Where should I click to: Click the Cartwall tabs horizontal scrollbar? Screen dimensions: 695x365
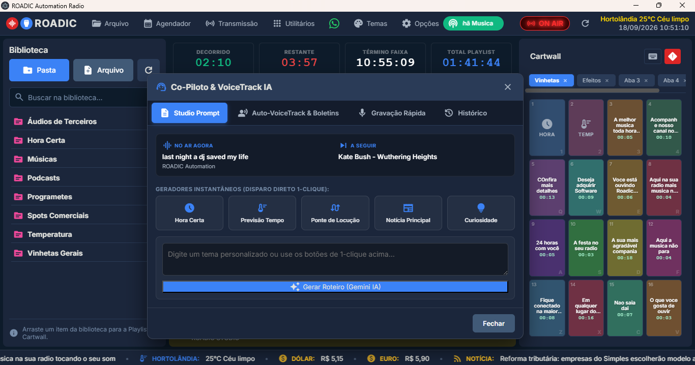tap(592, 90)
